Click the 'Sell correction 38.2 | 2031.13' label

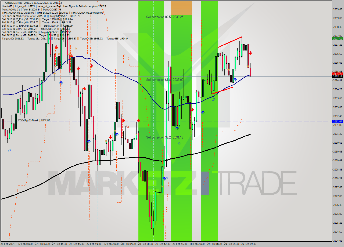click(x=165, y=137)
